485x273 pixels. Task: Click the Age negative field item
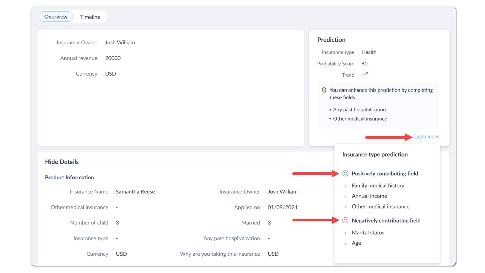[x=356, y=243]
